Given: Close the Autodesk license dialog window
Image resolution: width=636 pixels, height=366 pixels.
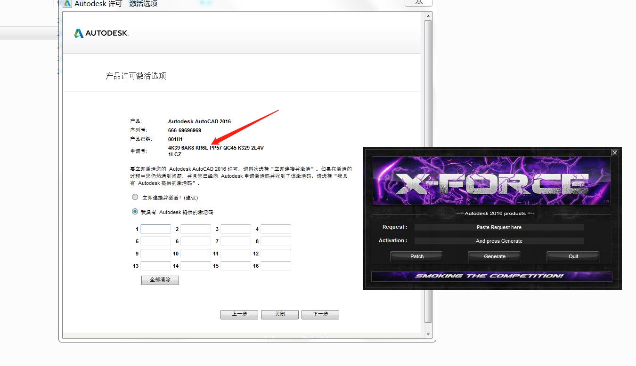Looking at the screenshot, I should click(x=419, y=2).
